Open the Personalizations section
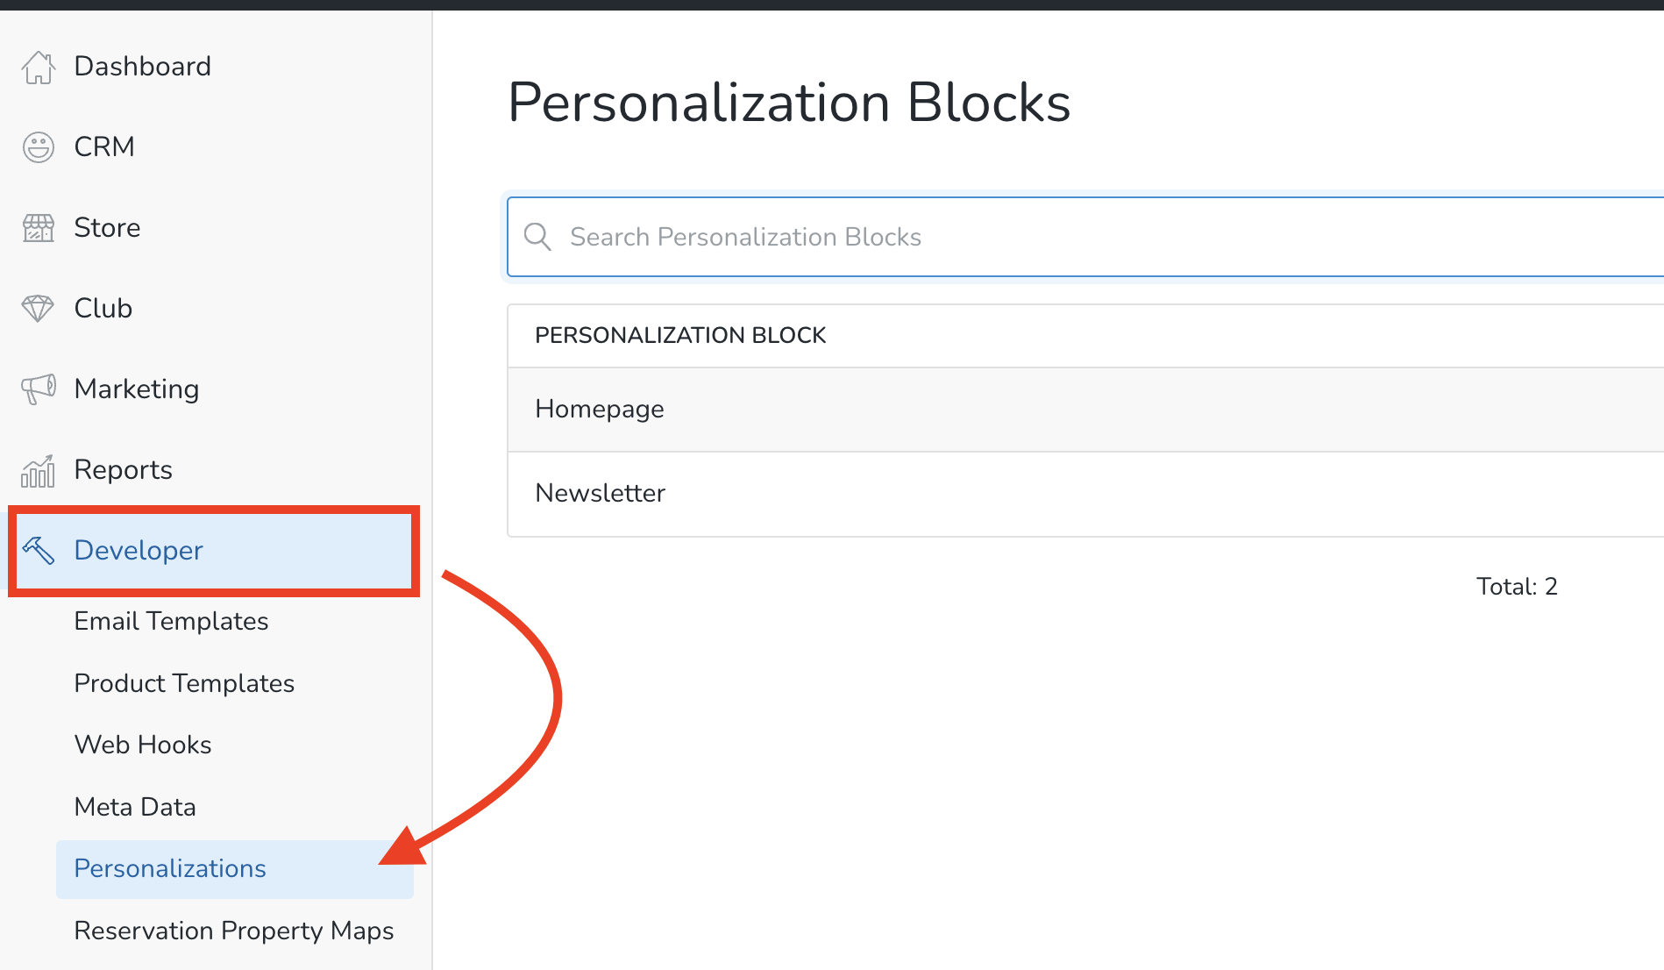 coord(170,868)
